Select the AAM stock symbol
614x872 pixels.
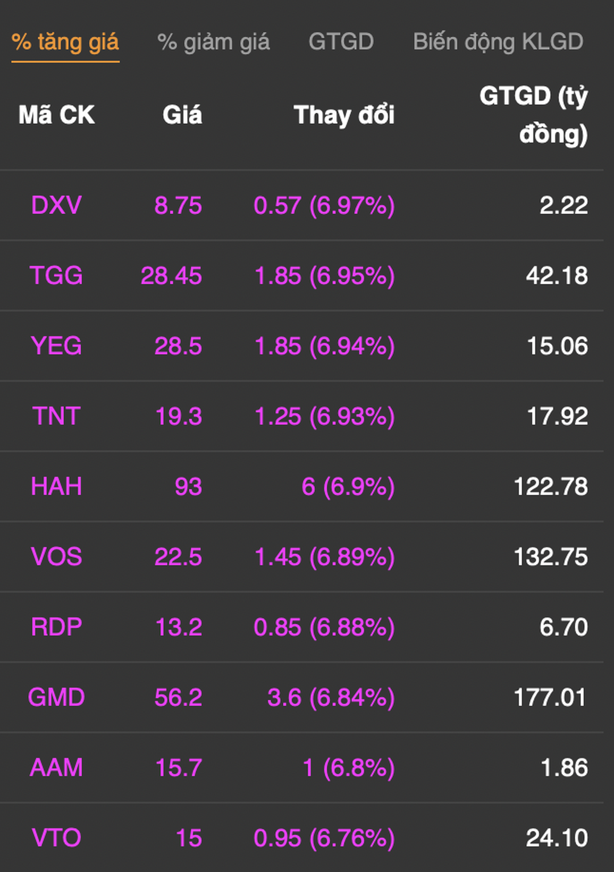click(x=56, y=767)
